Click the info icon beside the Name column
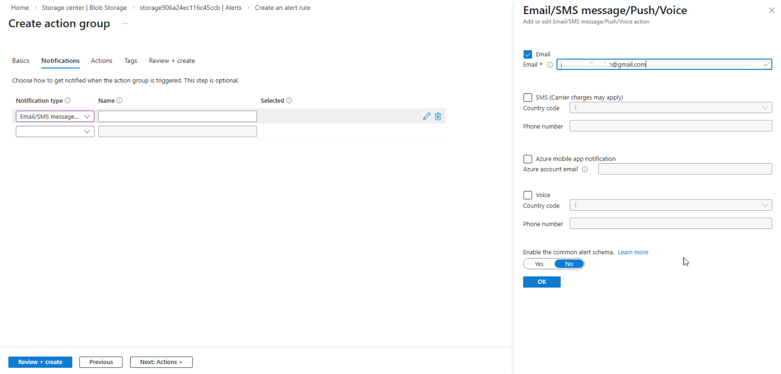The image size is (781, 374). [119, 101]
